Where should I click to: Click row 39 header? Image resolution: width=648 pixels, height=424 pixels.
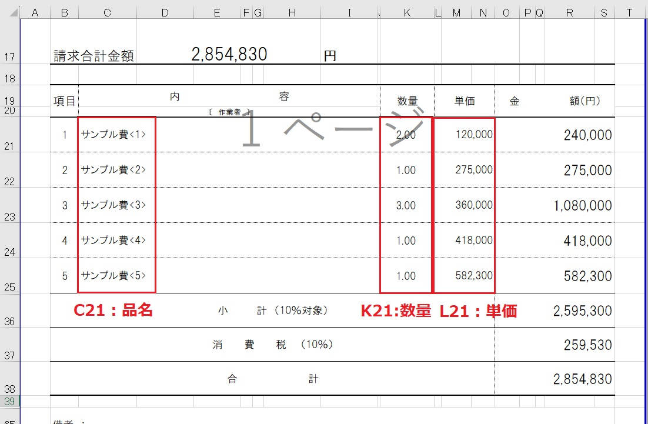tap(9, 401)
